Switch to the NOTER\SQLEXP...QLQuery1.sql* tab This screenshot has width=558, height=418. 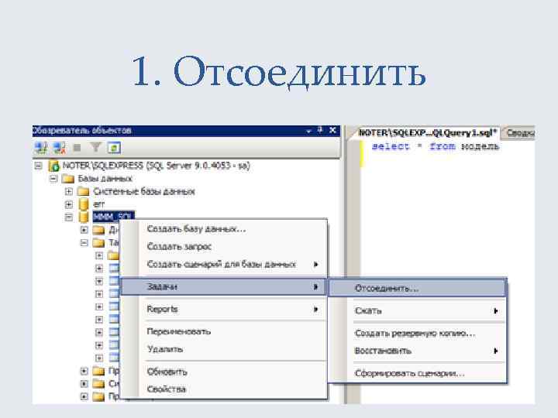tap(426, 132)
